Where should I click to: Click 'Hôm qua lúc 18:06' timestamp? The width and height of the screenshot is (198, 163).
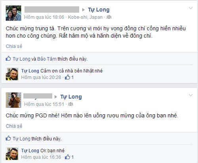(x=44, y=17)
